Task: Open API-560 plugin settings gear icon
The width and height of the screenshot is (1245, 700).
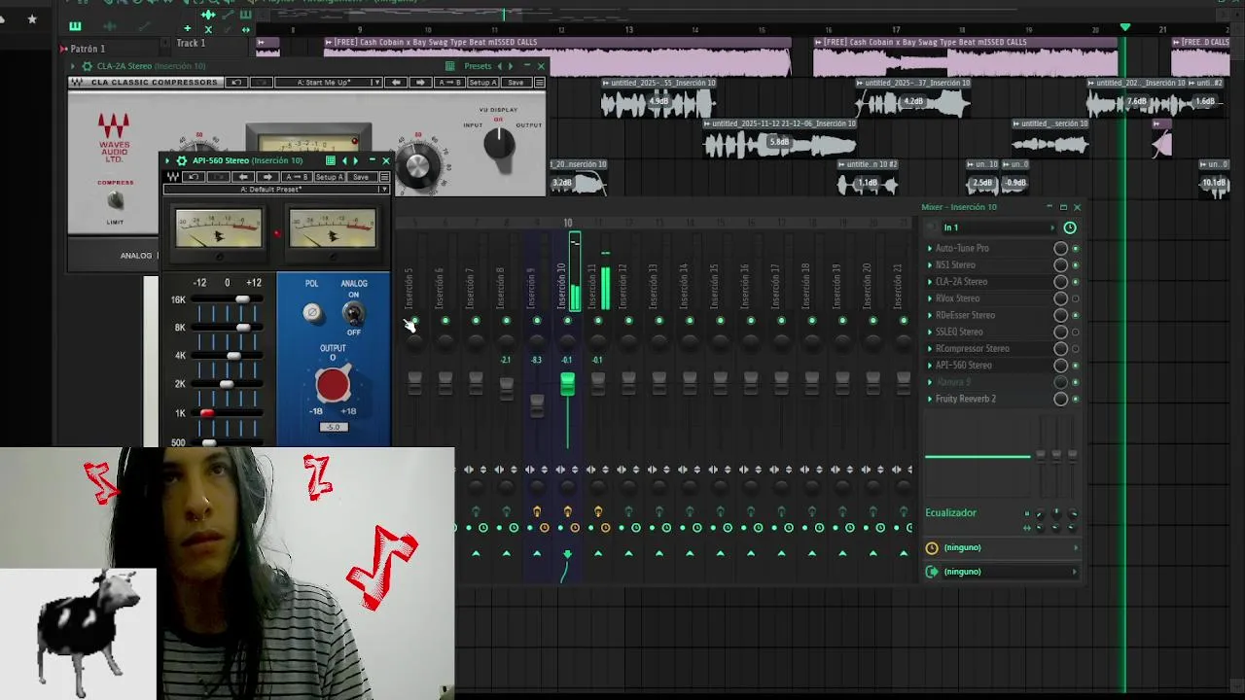Action: point(182,160)
